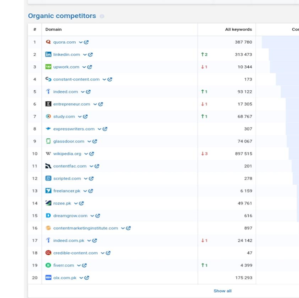Screen dimensions: 299x298
Task: Click external link icon for contentfac.com
Action: pyautogui.click(x=97, y=166)
